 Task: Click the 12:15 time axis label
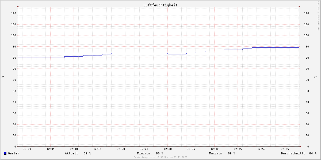(97, 149)
